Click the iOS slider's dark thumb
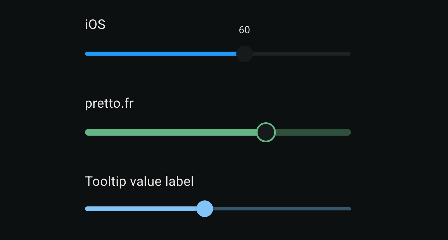This screenshot has width=448, height=240. point(245,54)
